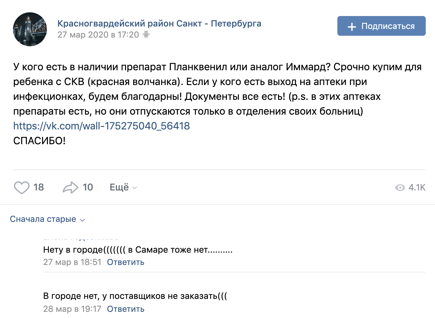Click the heart like icon
The height and width of the screenshot is (318, 435).
[22, 187]
